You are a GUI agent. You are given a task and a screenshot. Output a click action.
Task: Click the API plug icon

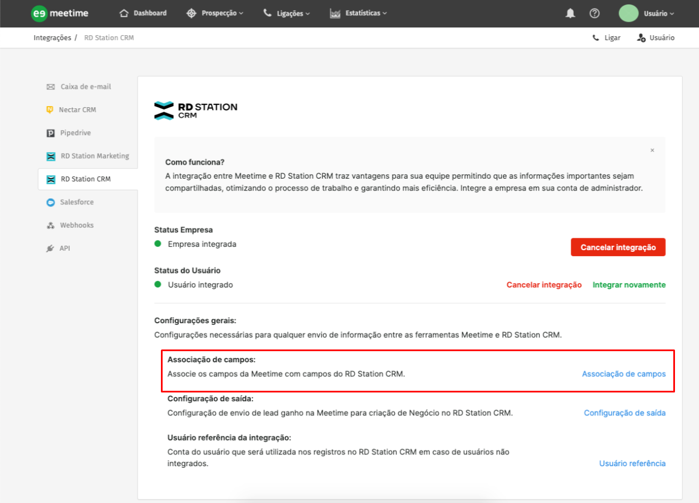[50, 248]
